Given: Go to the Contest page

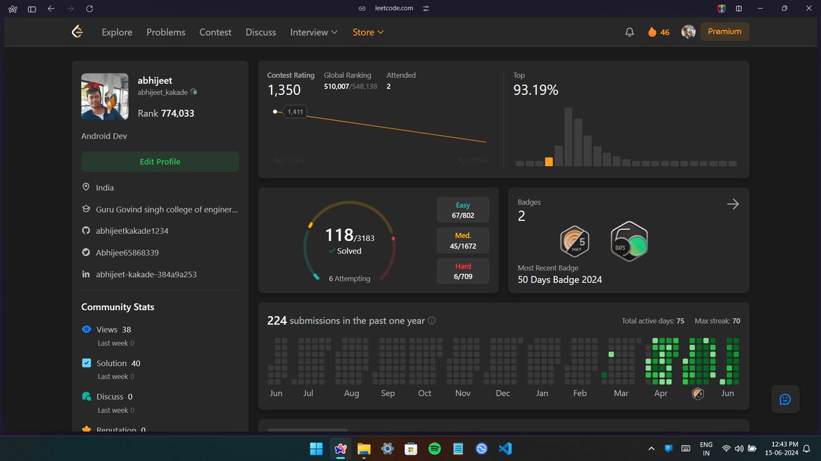Looking at the screenshot, I should (216, 32).
